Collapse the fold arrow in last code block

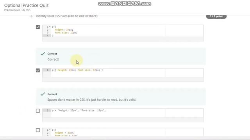pos(50,129)
